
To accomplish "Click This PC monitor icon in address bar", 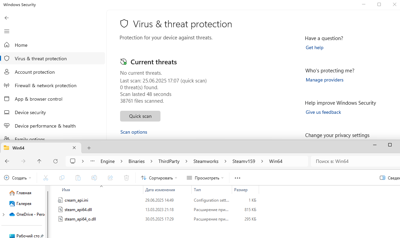I will [73, 161].
